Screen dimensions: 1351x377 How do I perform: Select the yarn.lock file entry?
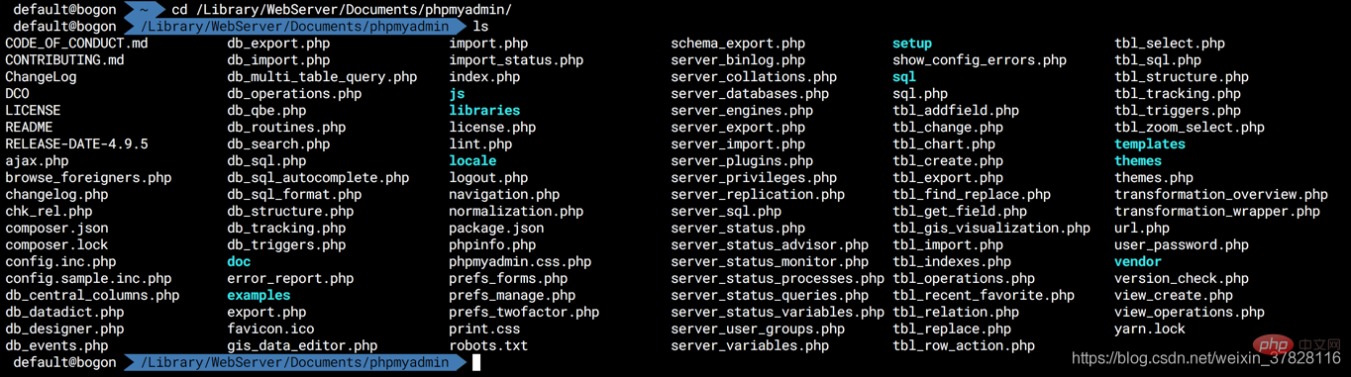[x=1150, y=330]
